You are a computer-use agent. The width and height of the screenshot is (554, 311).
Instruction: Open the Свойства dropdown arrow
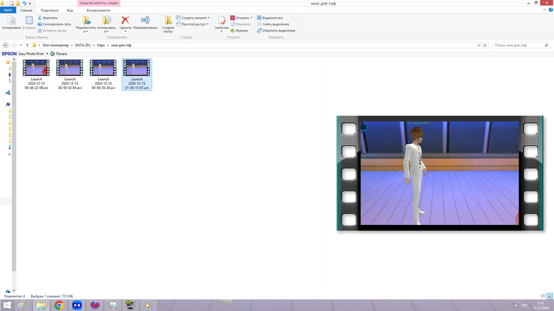tap(221, 32)
